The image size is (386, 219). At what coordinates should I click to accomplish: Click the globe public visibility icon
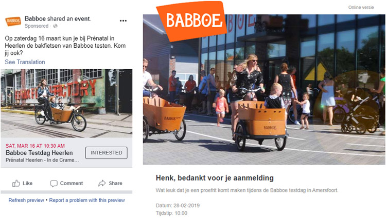[56, 26]
